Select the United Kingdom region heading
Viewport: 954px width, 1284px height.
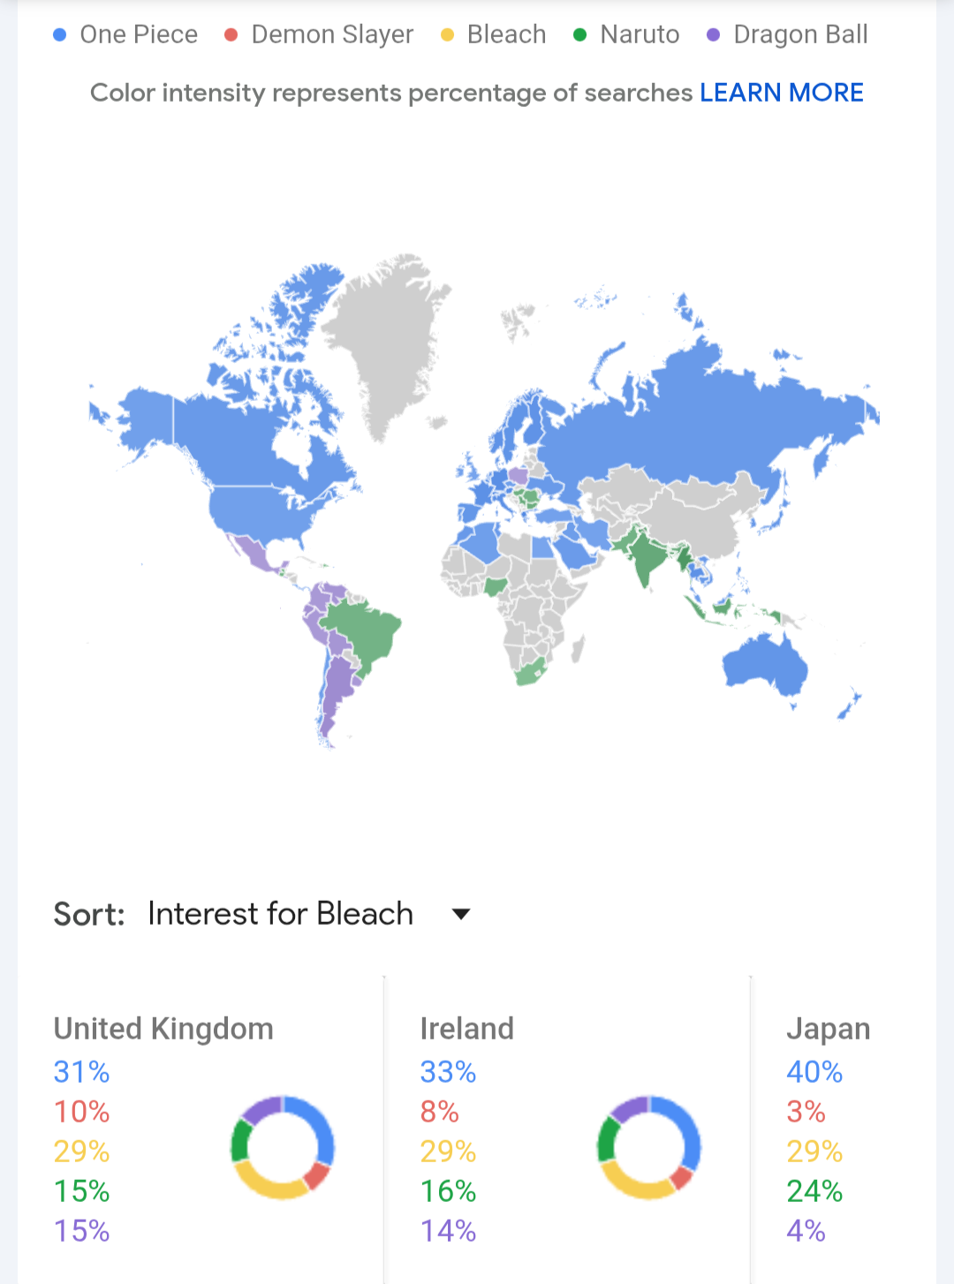[x=163, y=1029]
